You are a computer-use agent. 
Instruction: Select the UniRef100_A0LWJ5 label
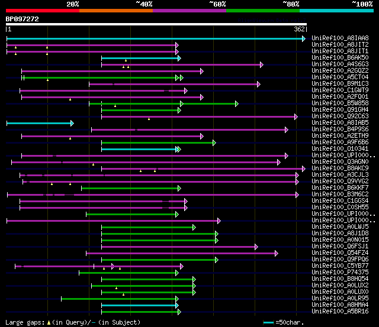coord(340,227)
